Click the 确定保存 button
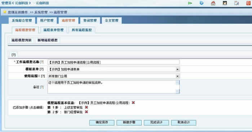Screen dimensions: 252x132 (x=102, y=123)
